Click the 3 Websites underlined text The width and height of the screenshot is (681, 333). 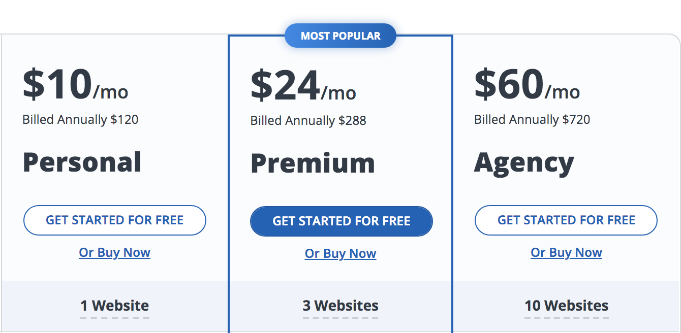pos(341,306)
